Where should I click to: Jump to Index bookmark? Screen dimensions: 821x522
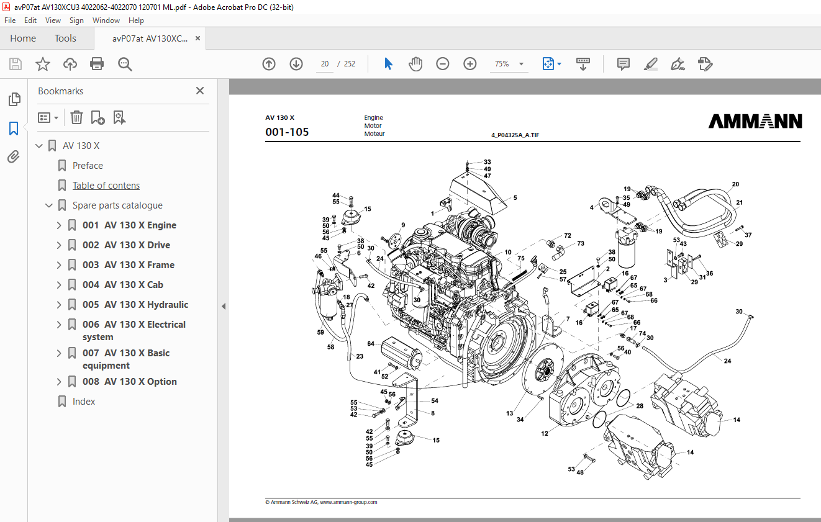[84, 402]
